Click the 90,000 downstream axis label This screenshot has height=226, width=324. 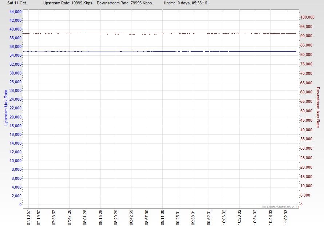tap(306, 36)
